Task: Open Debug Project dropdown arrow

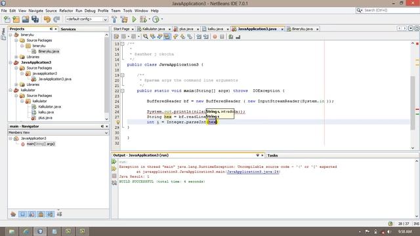Action: [150, 19]
